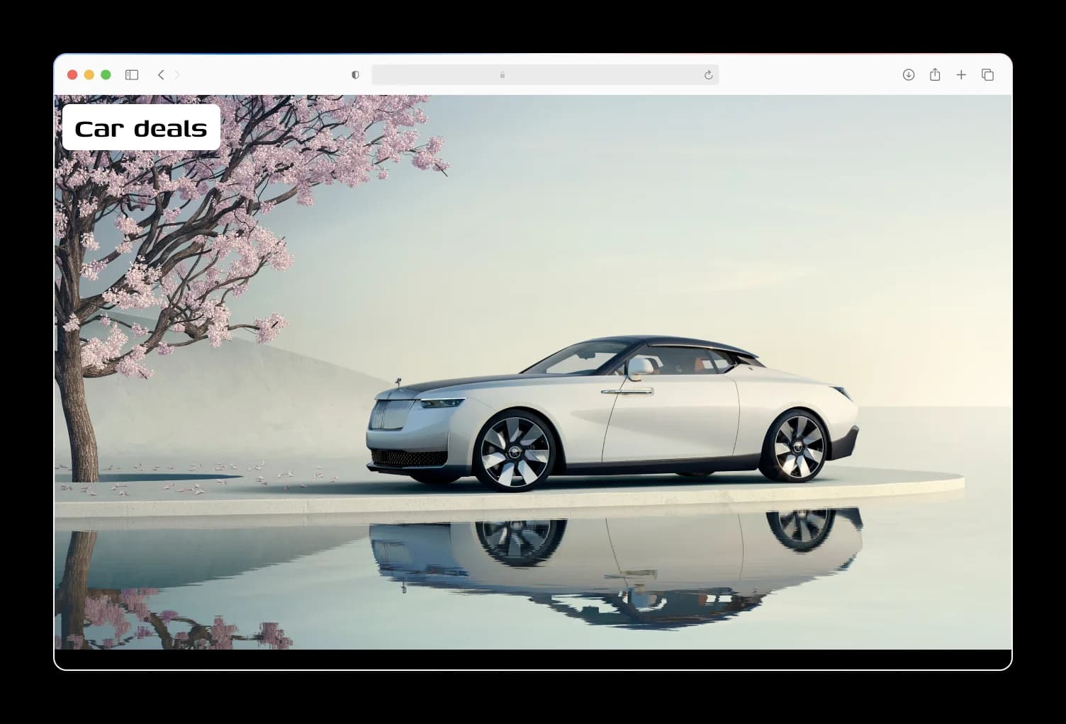Show the tab overview
1066x724 pixels.
pyautogui.click(x=987, y=75)
